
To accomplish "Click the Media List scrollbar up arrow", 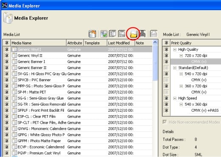I will [155, 42].
